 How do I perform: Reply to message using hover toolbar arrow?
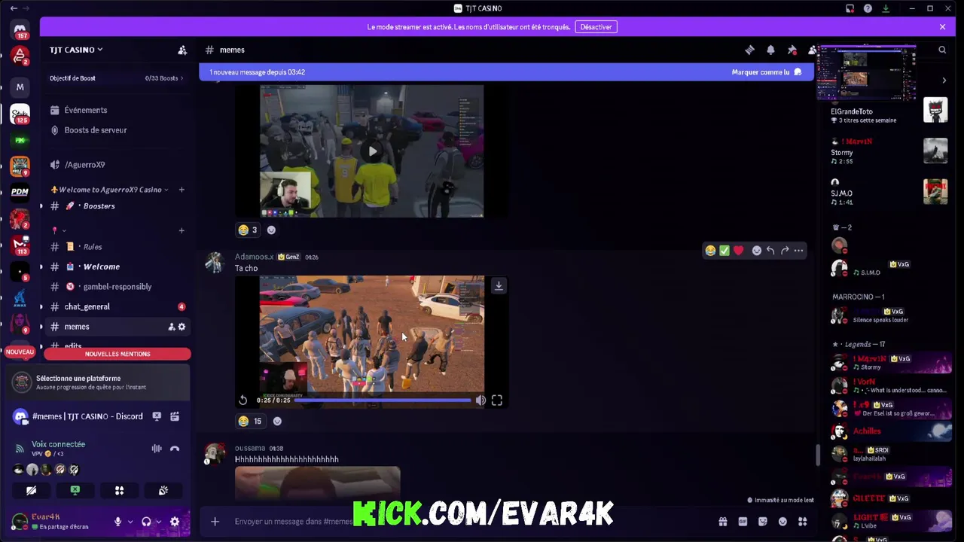click(770, 251)
